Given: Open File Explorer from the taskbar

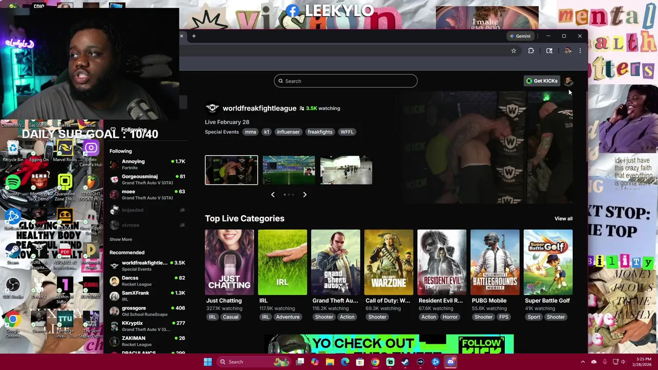Looking at the screenshot, I should coord(330,362).
